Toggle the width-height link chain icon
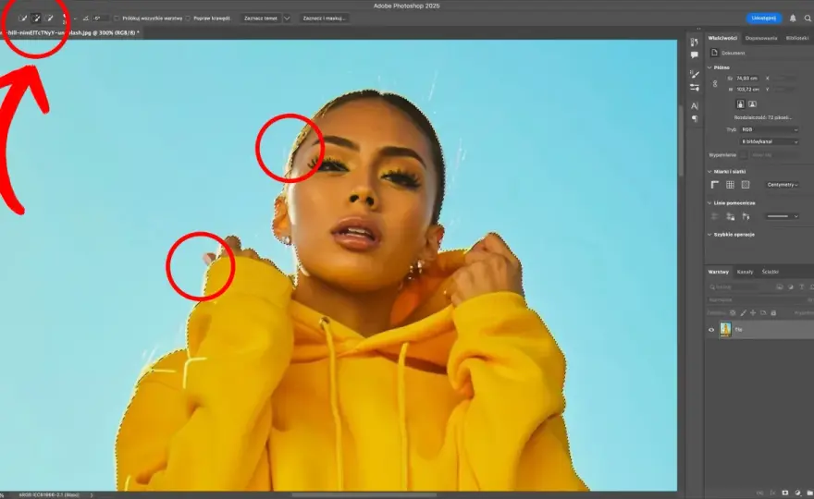814x499 pixels. click(715, 83)
